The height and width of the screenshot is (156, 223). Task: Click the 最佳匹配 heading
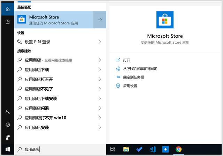coord(24,7)
